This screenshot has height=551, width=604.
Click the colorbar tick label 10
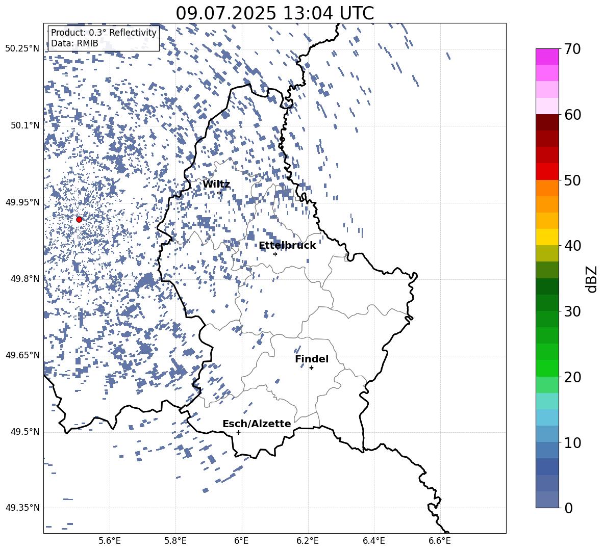click(573, 442)
